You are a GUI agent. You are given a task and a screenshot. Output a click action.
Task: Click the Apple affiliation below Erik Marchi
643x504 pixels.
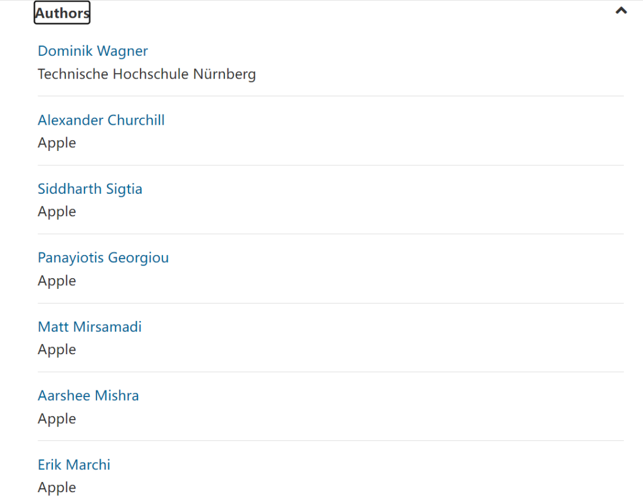(57, 488)
